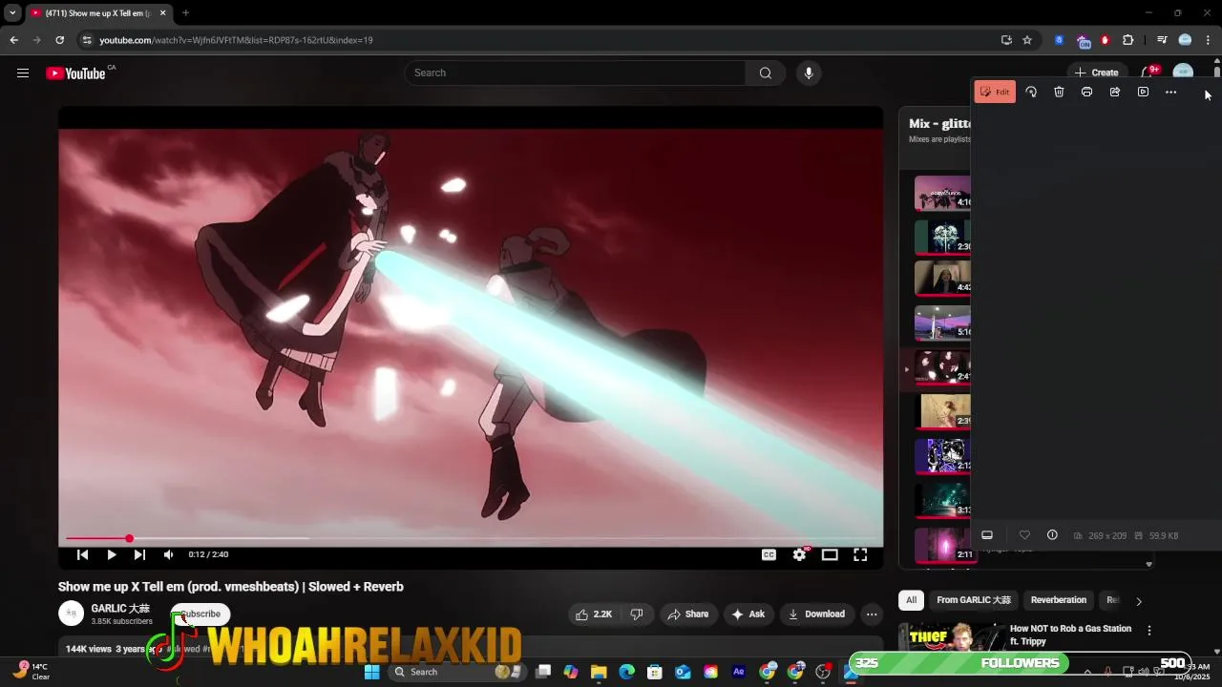Play the 5:16 playlist thumbnail
The width and height of the screenshot is (1222, 687).
pyautogui.click(x=943, y=323)
